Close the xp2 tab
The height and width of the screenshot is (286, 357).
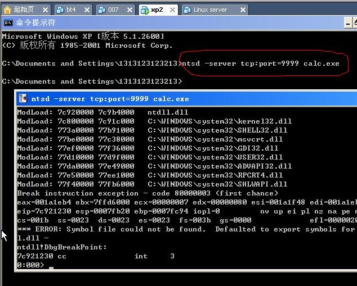pyautogui.click(x=172, y=10)
